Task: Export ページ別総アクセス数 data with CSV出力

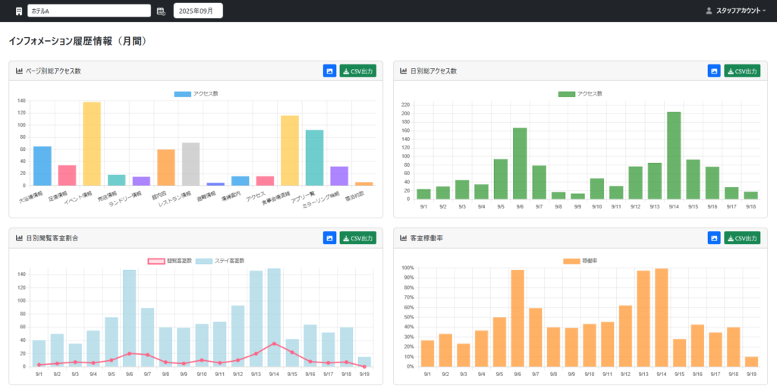Action: point(358,71)
